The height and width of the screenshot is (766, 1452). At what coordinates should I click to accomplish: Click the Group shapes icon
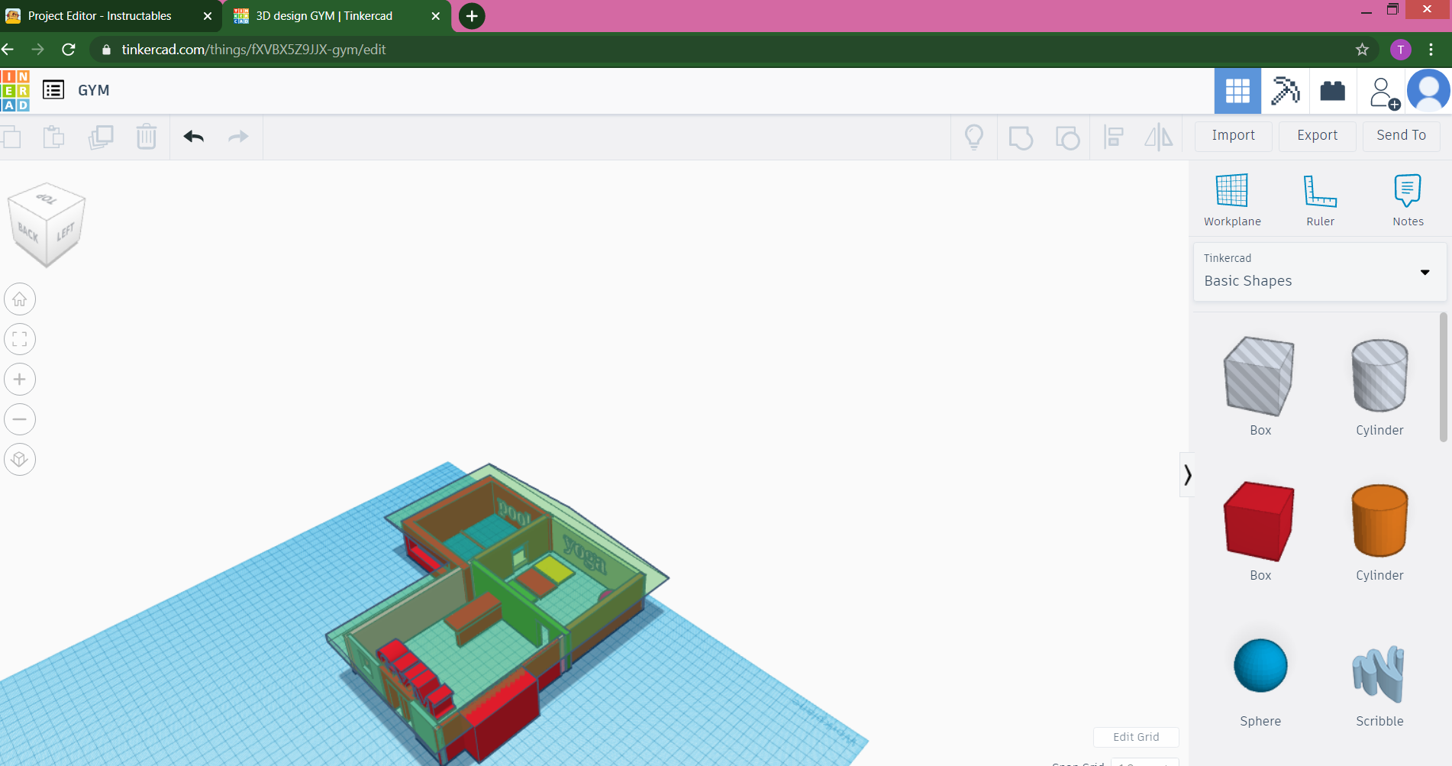(x=1021, y=137)
